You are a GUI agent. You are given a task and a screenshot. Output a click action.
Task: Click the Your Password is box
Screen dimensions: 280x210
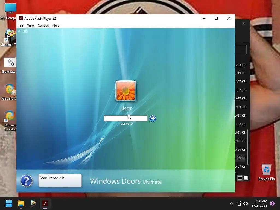point(60,181)
